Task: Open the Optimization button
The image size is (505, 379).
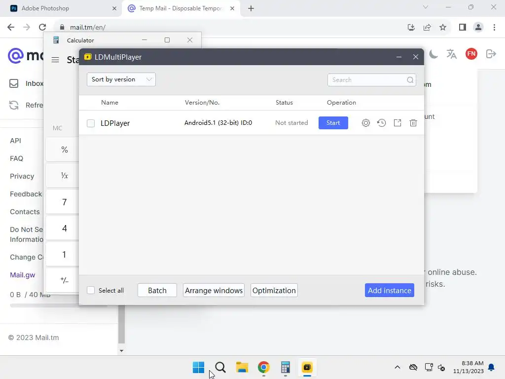Action: coord(274,290)
